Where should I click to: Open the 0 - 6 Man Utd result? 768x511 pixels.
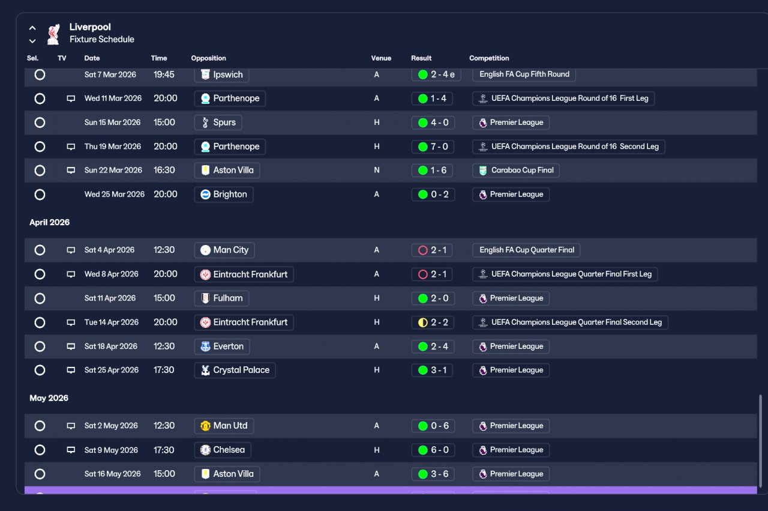(x=433, y=426)
